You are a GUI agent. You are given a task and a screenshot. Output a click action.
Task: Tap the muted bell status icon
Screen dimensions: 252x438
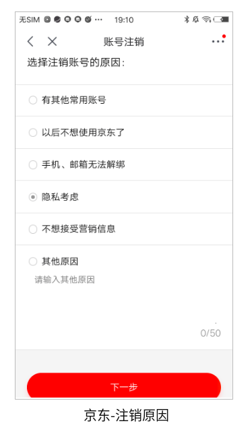pyautogui.click(x=196, y=20)
